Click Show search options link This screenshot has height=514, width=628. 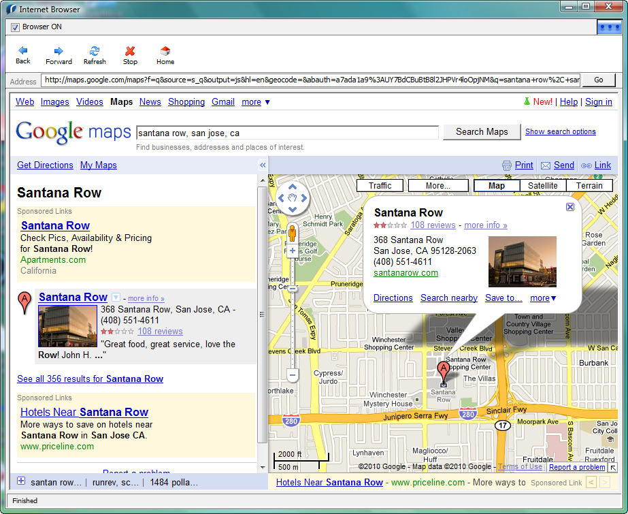(561, 132)
